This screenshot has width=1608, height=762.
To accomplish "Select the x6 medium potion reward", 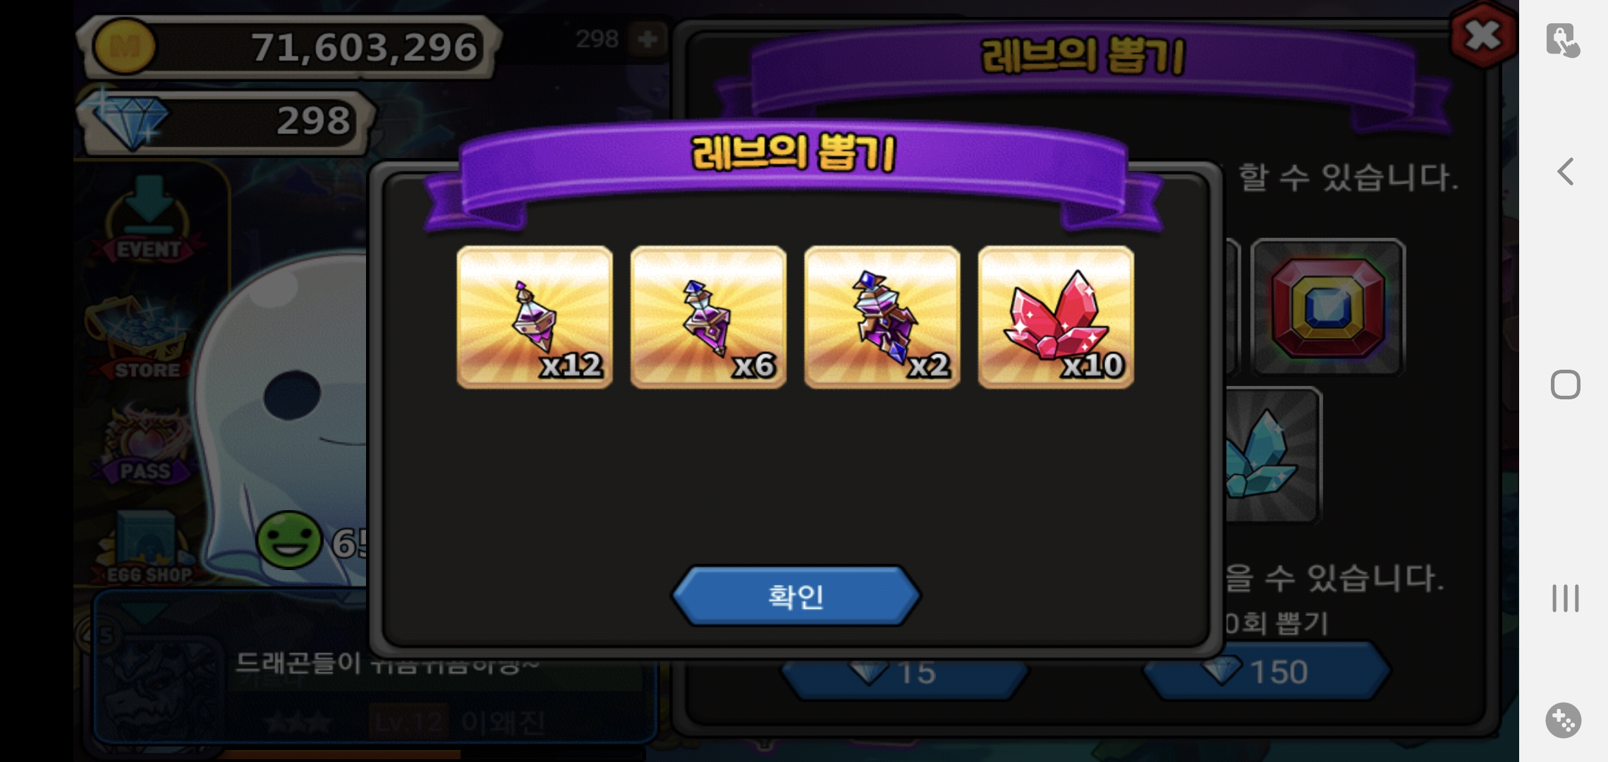I will [708, 317].
